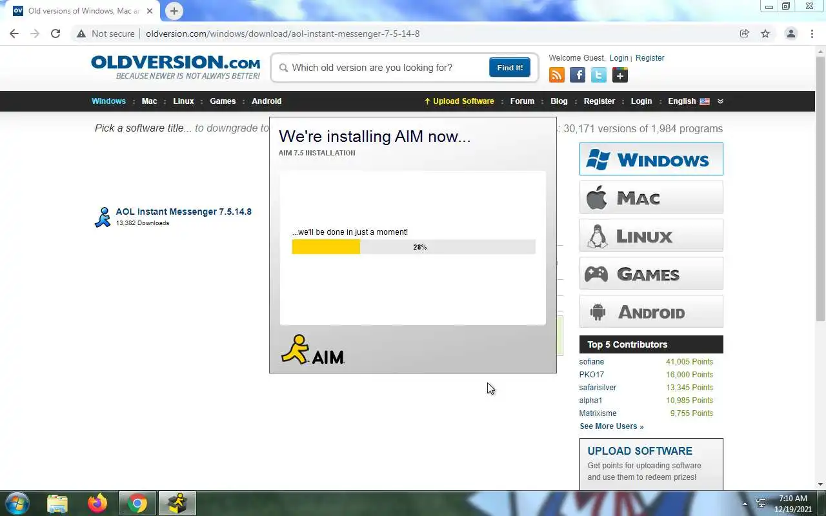Click the US flag language icon
This screenshot has height=516, width=826.
705,101
